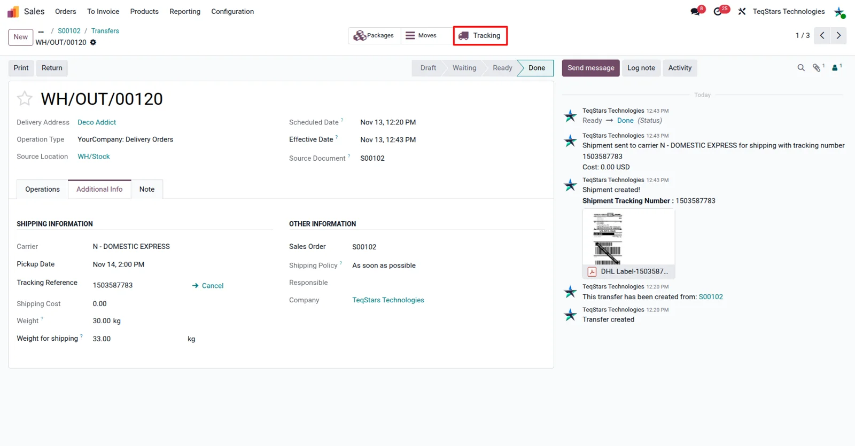
Task: Open the activities clock icon
Action: 718,11
